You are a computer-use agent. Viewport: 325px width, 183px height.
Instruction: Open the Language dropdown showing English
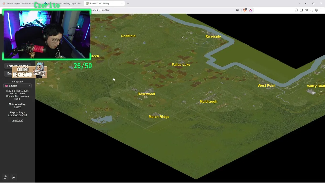18,86
